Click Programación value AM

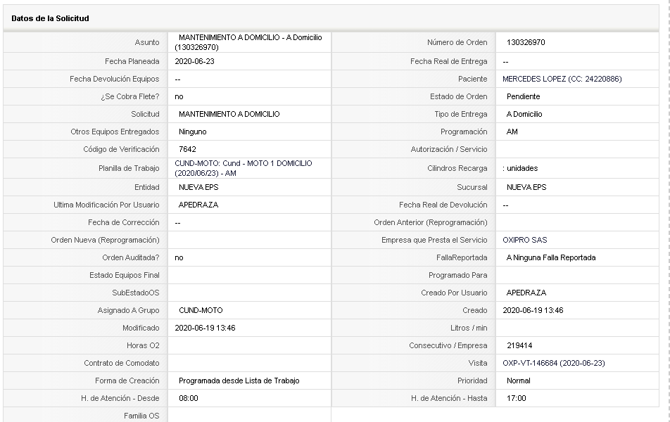[x=512, y=132]
